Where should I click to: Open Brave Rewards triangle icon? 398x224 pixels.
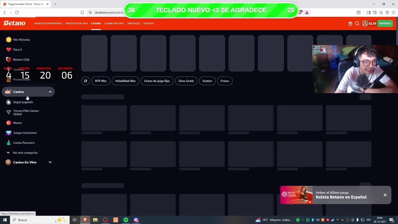(x=307, y=12)
